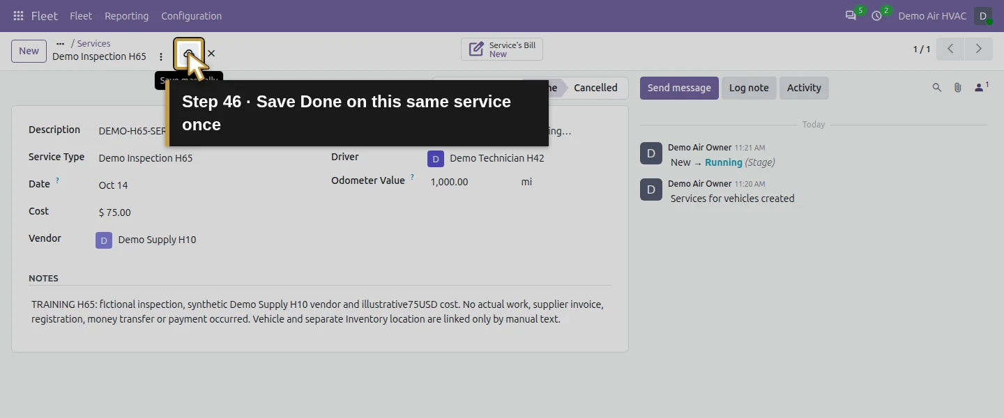Open the Fleet menu
1004x418 pixels.
81,16
